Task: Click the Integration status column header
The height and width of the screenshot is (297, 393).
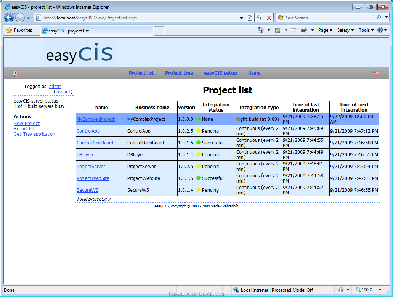Action: pyautogui.click(x=216, y=107)
